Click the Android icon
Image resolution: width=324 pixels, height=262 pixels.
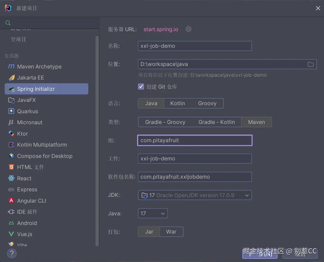pyautogui.click(x=11, y=223)
